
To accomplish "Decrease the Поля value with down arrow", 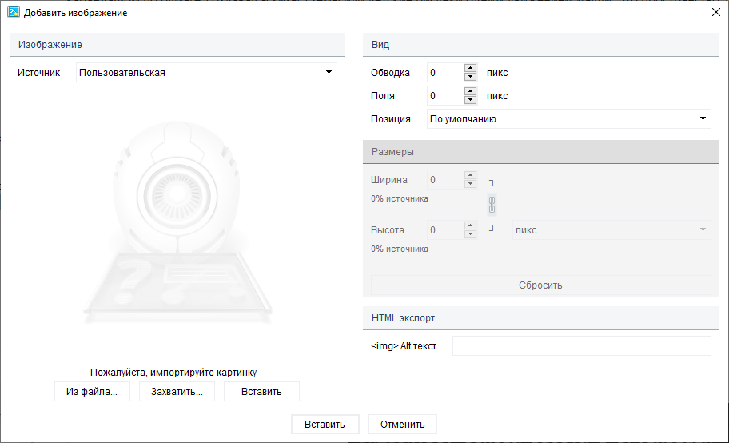I will click(470, 100).
